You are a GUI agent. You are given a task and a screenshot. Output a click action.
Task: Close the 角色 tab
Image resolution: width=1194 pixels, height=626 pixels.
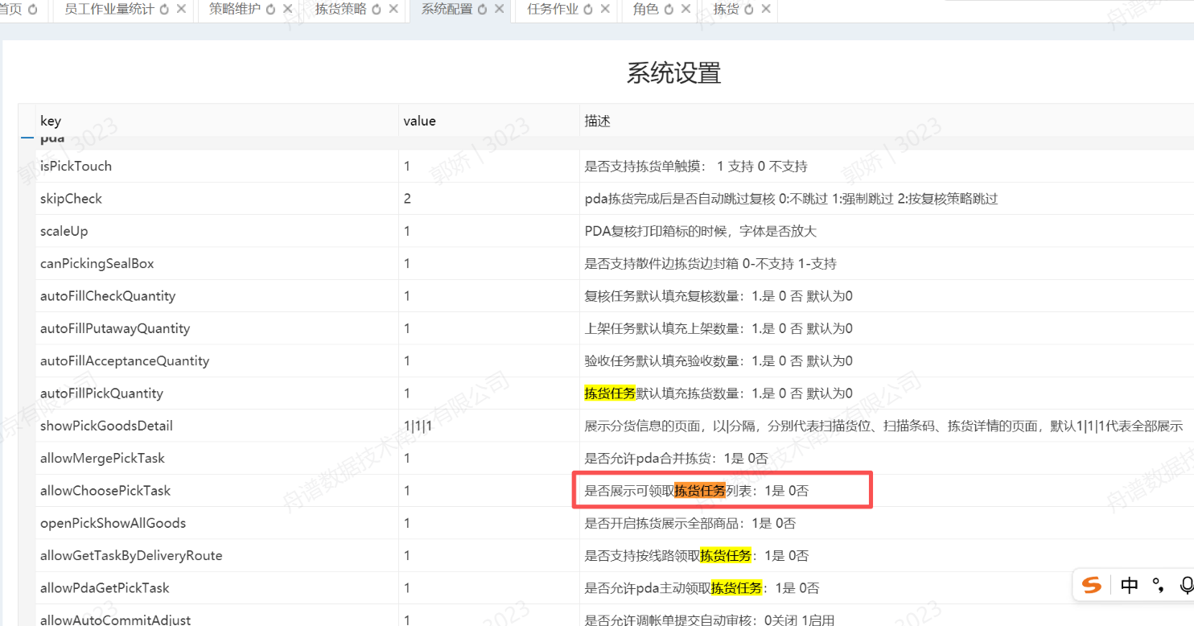tap(686, 10)
